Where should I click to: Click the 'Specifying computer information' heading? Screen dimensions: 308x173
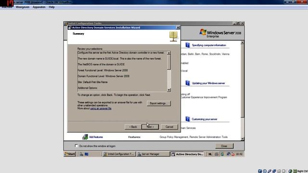(x=209, y=45)
